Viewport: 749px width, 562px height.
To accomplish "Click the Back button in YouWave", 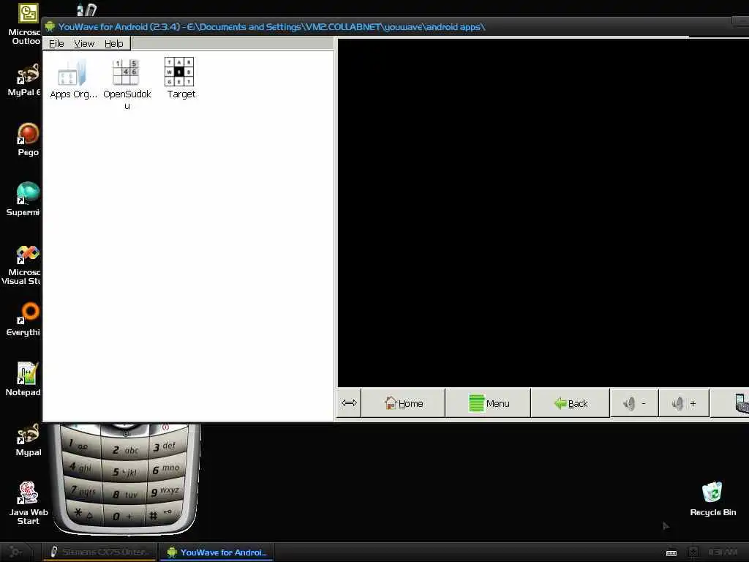I will (571, 403).
